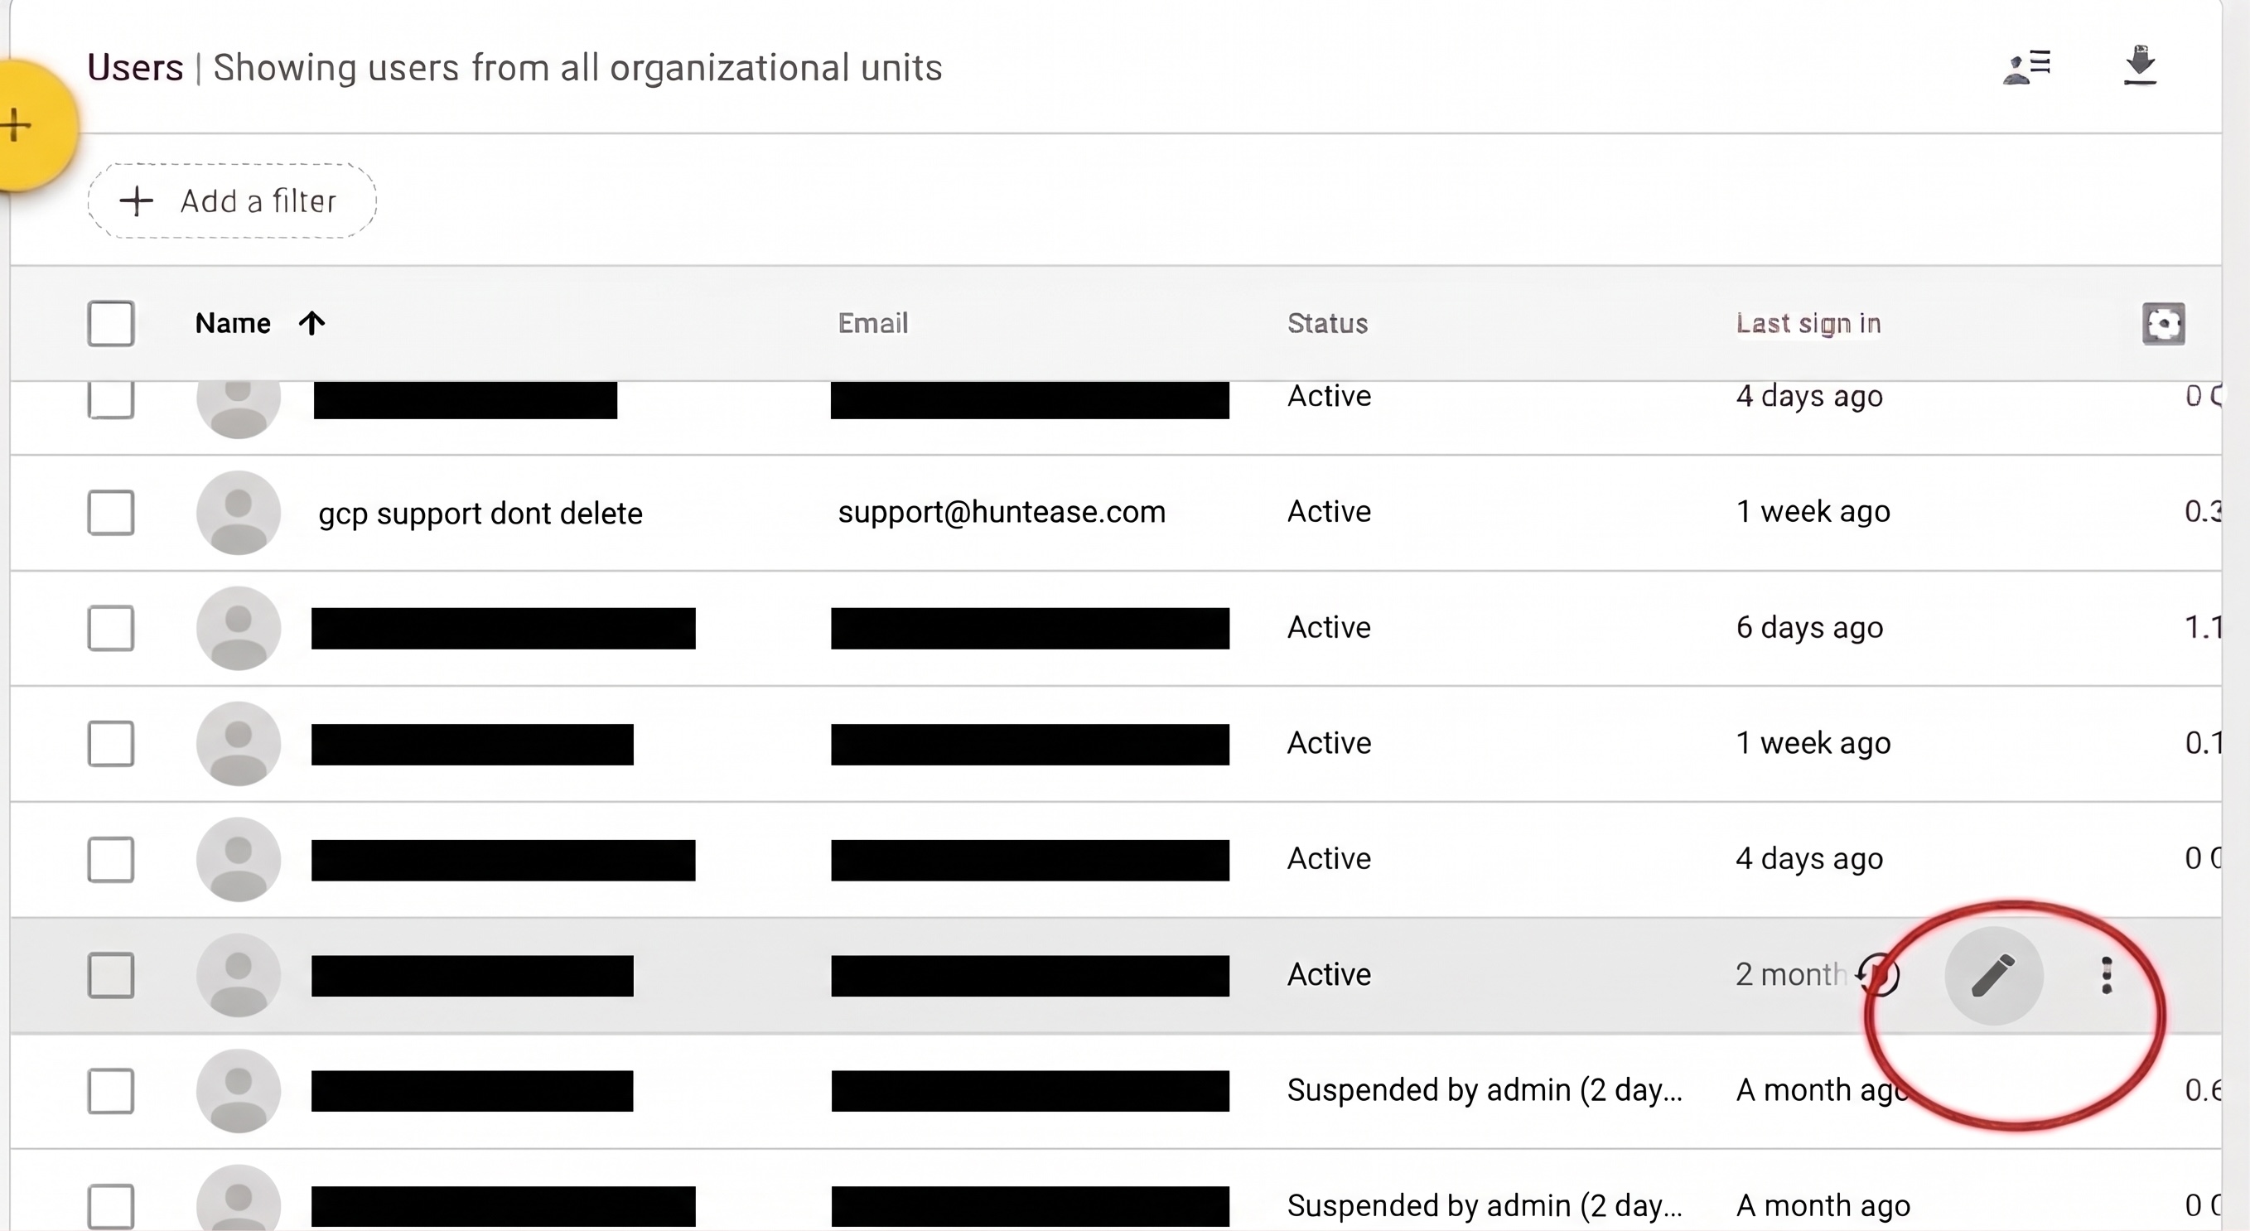
Task: Click the Users heading link
Action: tap(135, 67)
